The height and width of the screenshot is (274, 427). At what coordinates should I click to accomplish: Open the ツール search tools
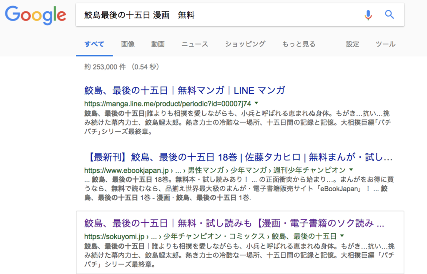click(x=386, y=44)
